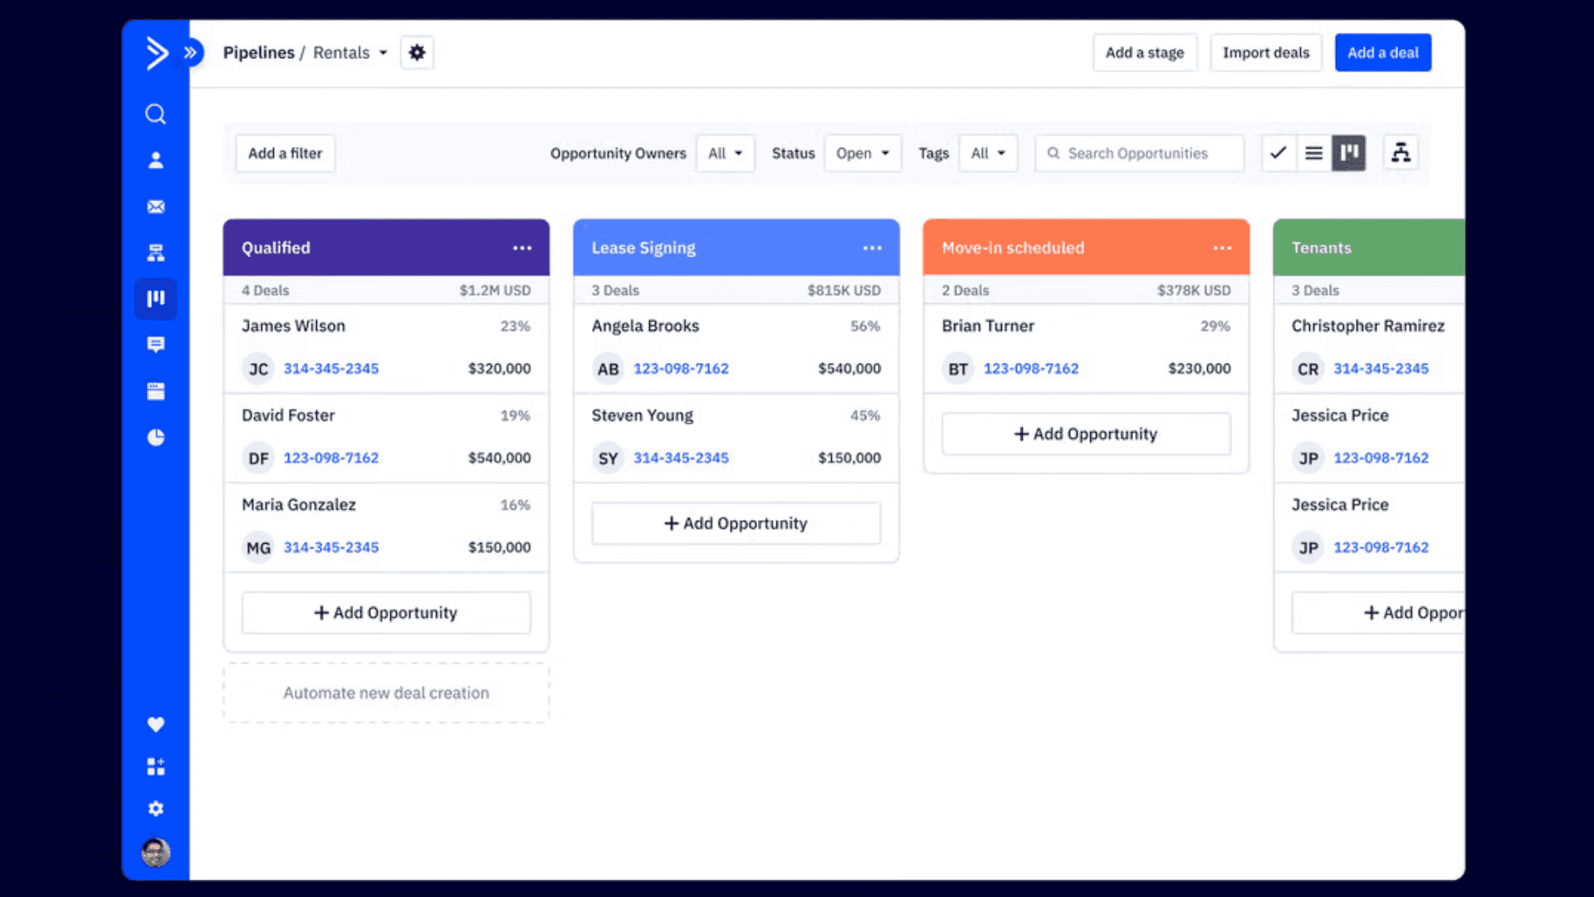Click Add a filter button

(x=285, y=154)
